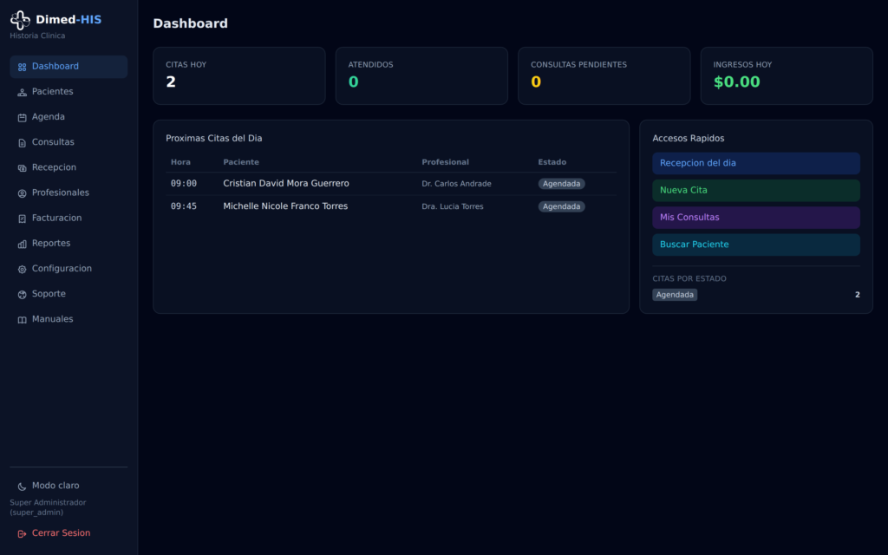Click the Profesionales person icon
This screenshot has height=555, width=888.
(22, 193)
